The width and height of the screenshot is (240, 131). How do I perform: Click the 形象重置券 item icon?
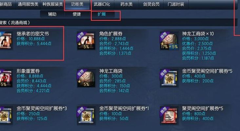(6, 78)
